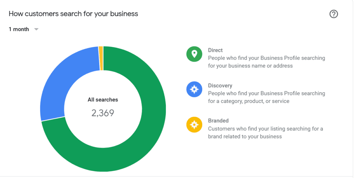Click the "Discovery" legend heading
Screen dimensions: 354x178
tap(220, 85)
